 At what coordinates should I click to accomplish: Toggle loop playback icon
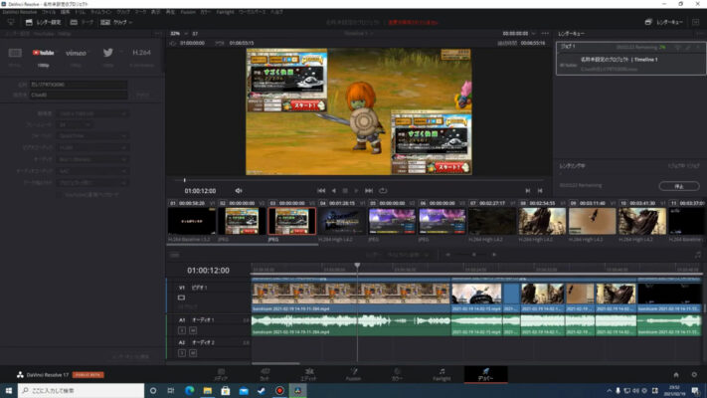point(383,191)
